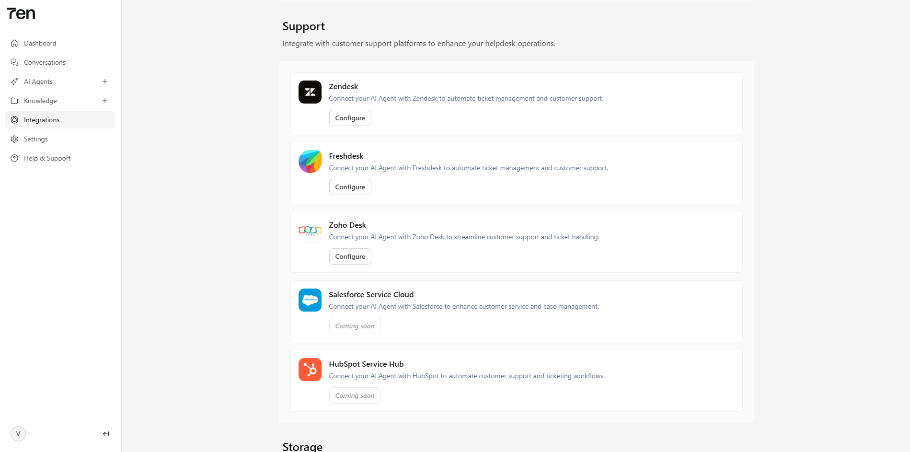
Task: Open the Dashboard page
Action: (40, 43)
